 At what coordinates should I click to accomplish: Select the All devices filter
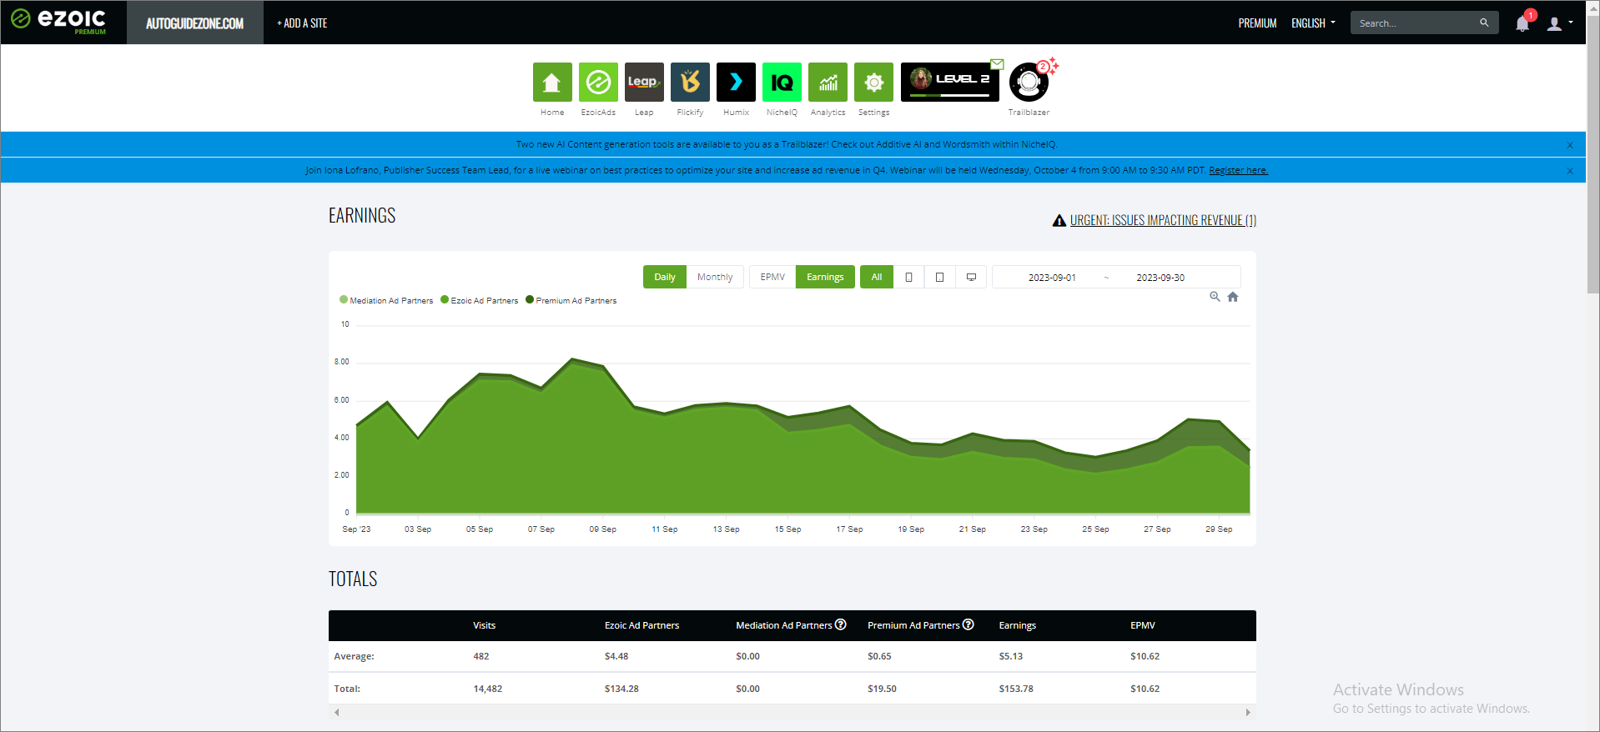877,277
